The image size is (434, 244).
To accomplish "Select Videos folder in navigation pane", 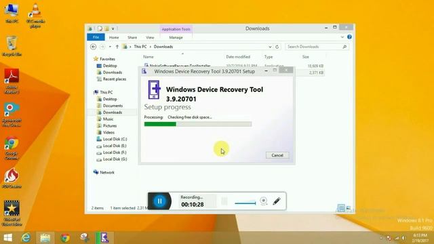I will [x=108, y=132].
